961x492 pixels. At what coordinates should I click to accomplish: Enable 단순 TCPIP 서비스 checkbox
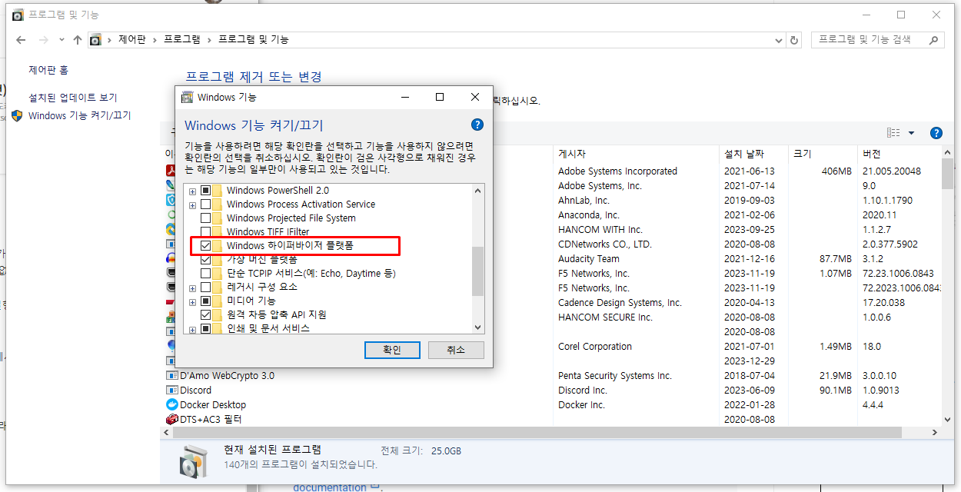tap(205, 274)
